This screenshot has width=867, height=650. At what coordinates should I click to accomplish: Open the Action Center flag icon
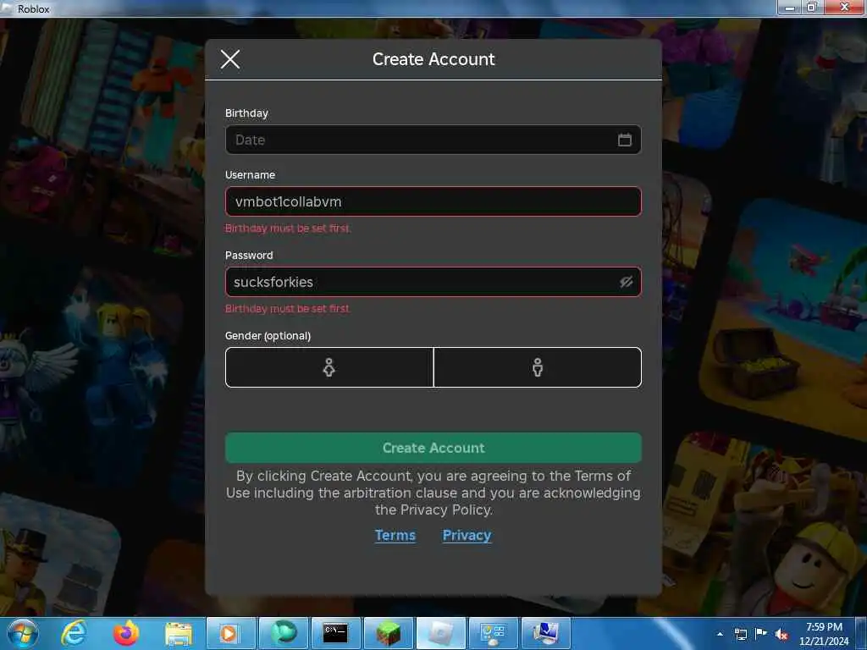[x=761, y=634]
